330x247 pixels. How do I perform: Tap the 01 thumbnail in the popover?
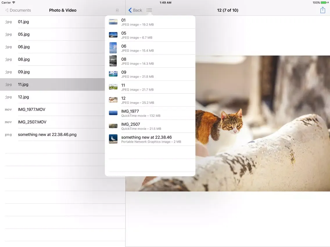coord(113,22)
